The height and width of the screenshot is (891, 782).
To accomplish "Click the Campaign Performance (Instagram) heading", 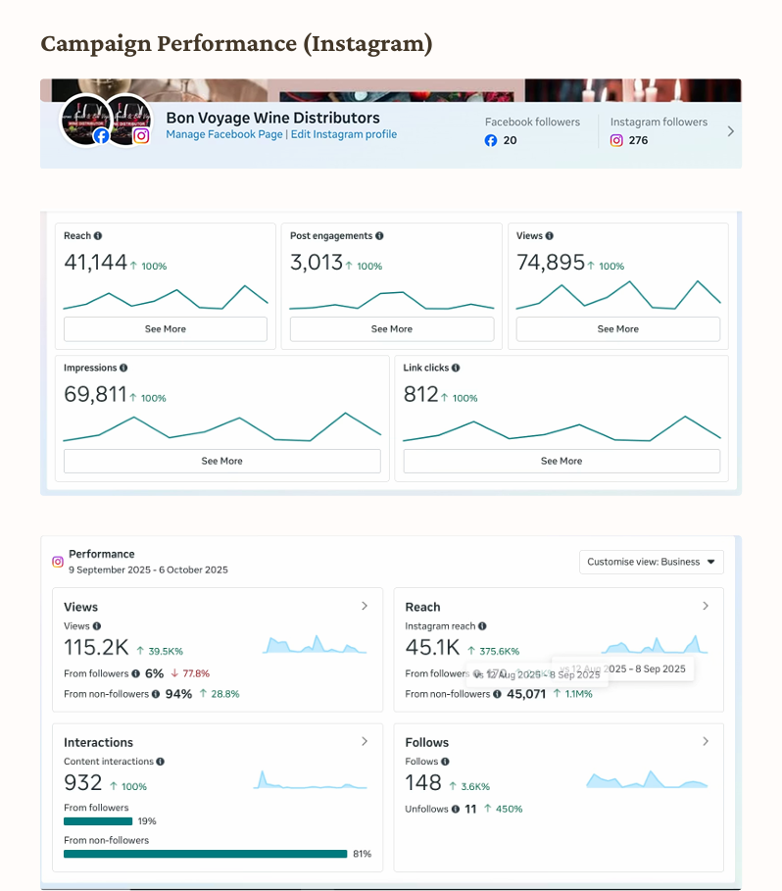I will (236, 44).
